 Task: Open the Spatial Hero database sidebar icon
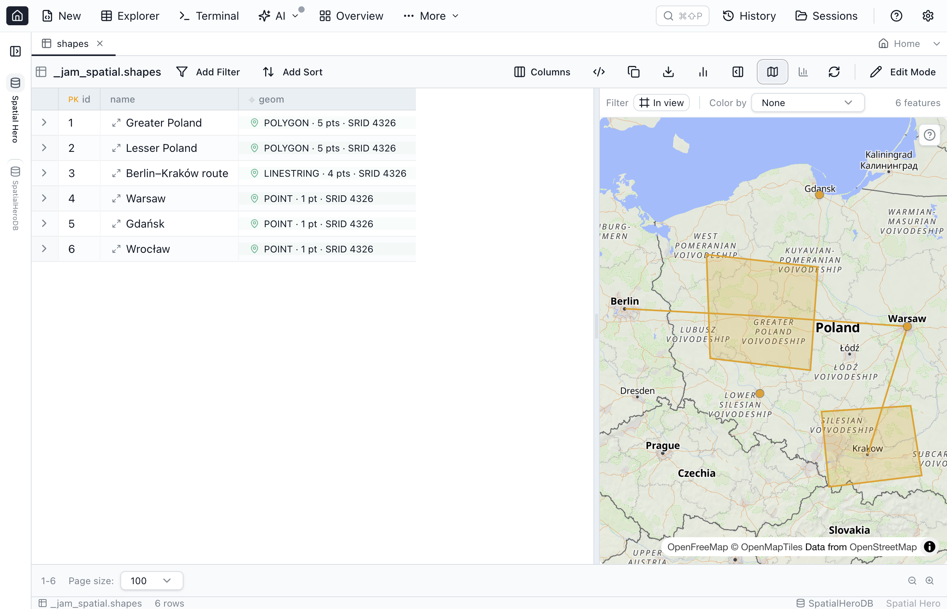(x=15, y=83)
